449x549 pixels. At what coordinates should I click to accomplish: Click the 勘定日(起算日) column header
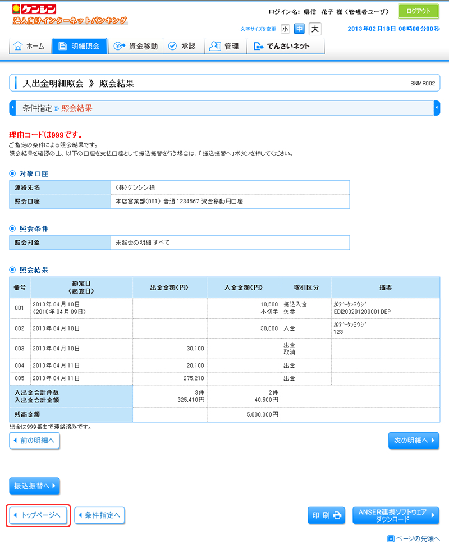click(81, 287)
